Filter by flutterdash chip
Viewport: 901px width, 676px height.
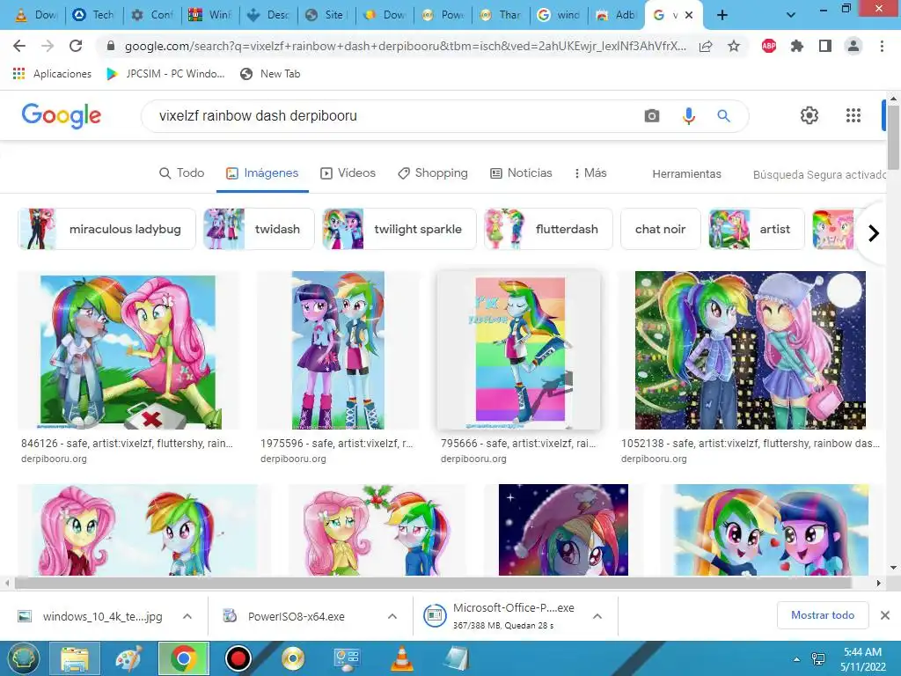click(549, 229)
